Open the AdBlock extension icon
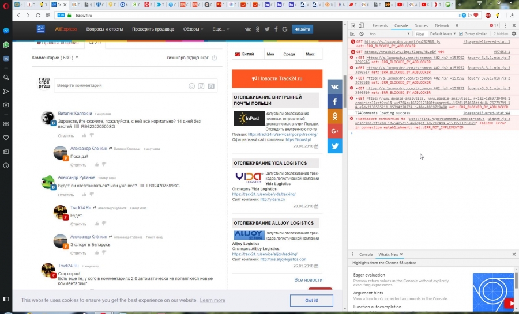Viewport: 519px width, 314px height. (488, 15)
